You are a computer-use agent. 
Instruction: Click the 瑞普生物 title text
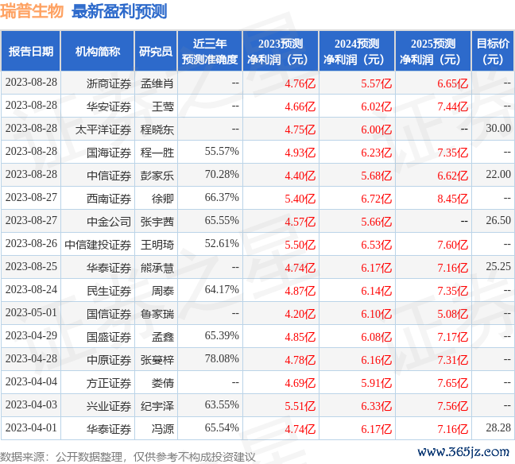click(x=32, y=11)
